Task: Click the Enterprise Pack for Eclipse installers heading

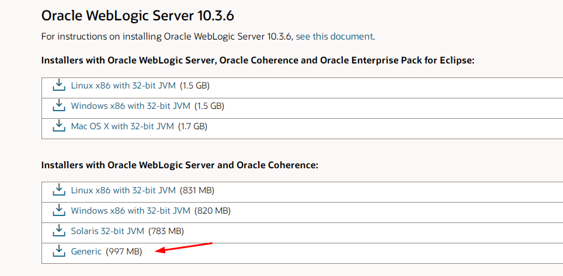Action: (x=258, y=61)
